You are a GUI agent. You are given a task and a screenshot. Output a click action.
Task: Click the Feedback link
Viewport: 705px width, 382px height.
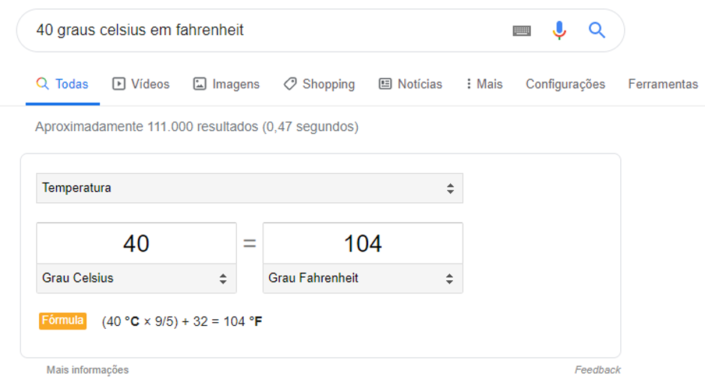(598, 370)
